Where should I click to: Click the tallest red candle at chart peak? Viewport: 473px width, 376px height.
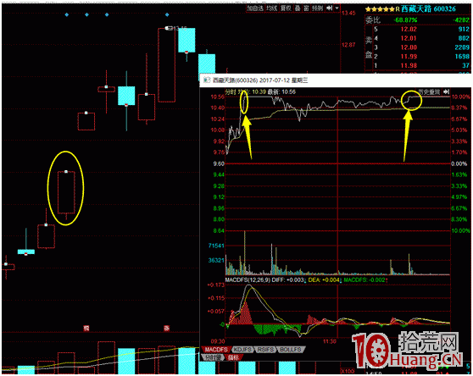click(167, 65)
